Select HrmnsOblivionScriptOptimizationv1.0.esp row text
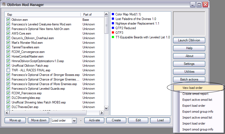This screenshot has width=225, height=134. 38,61
